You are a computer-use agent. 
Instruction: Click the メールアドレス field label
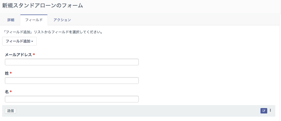click(18, 55)
